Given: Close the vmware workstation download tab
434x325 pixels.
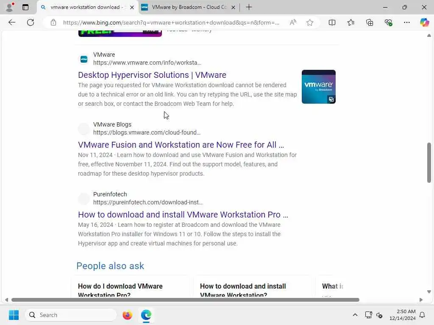Looking at the screenshot, I should [x=132, y=8].
